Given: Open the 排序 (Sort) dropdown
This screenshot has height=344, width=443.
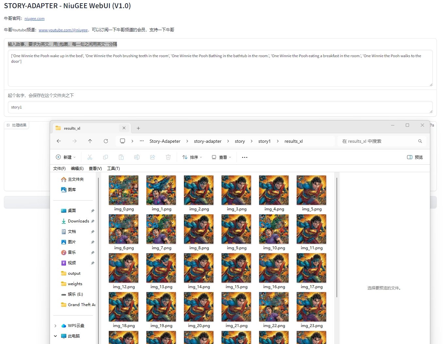Looking at the screenshot, I should 192,157.
